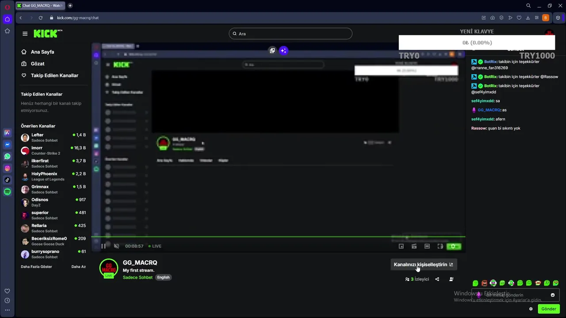Click the kick.com/gg-macrq/chat address bar
This screenshot has width=566, height=318.
[x=78, y=18]
